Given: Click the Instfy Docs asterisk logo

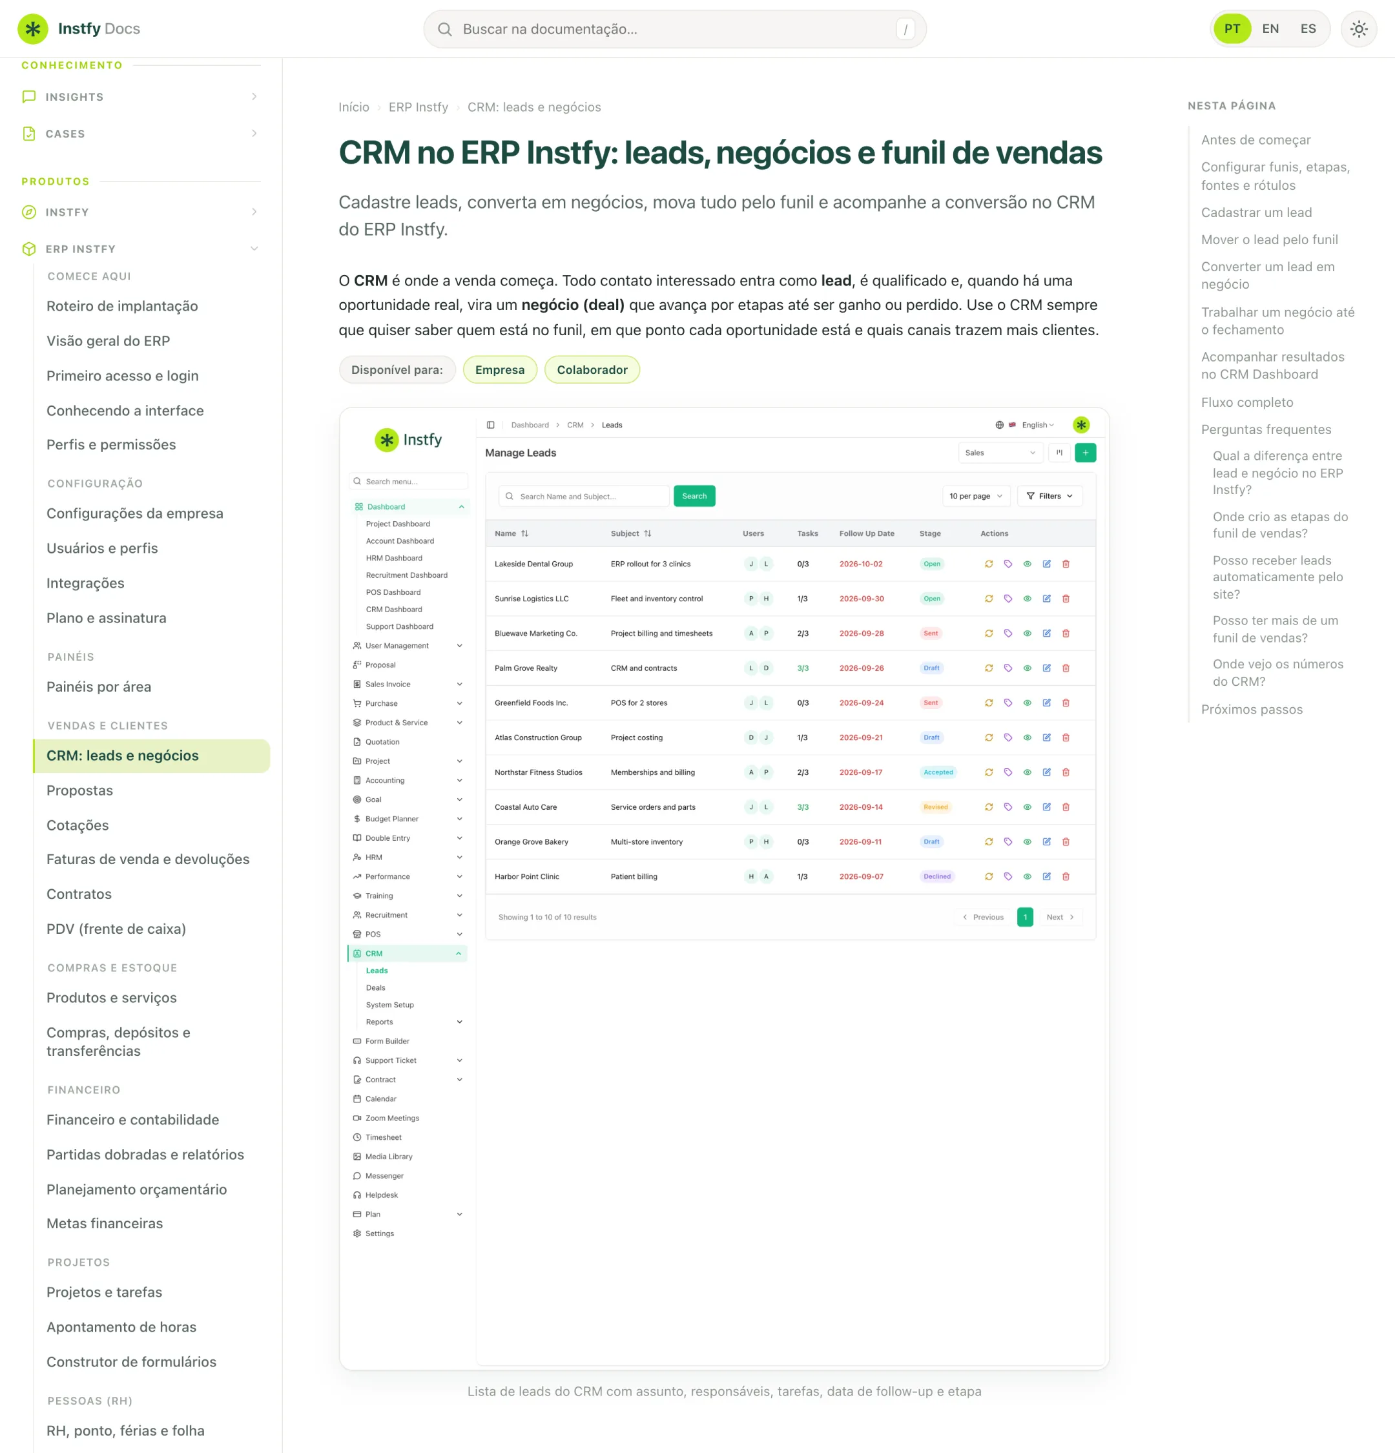Looking at the screenshot, I should click(x=32, y=29).
